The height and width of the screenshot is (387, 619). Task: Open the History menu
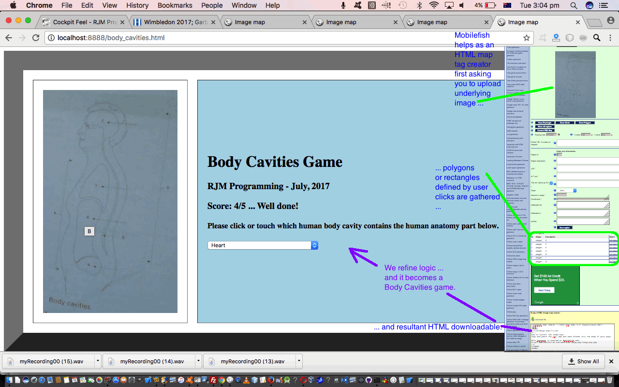pos(137,5)
